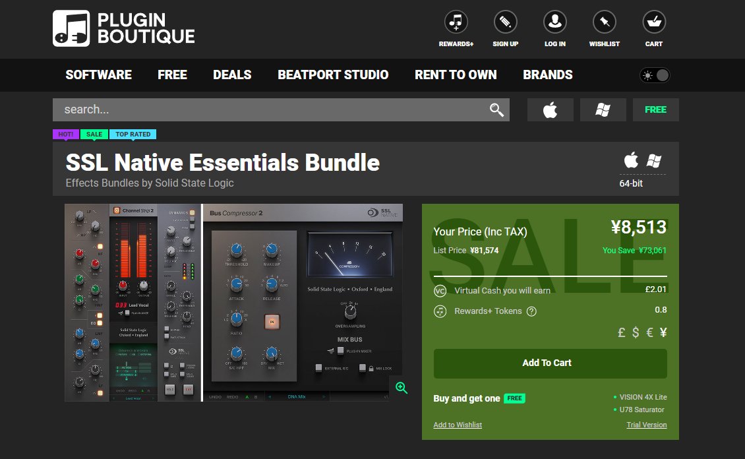
Task: Zoom product image with magnifier icon
Action: click(402, 388)
